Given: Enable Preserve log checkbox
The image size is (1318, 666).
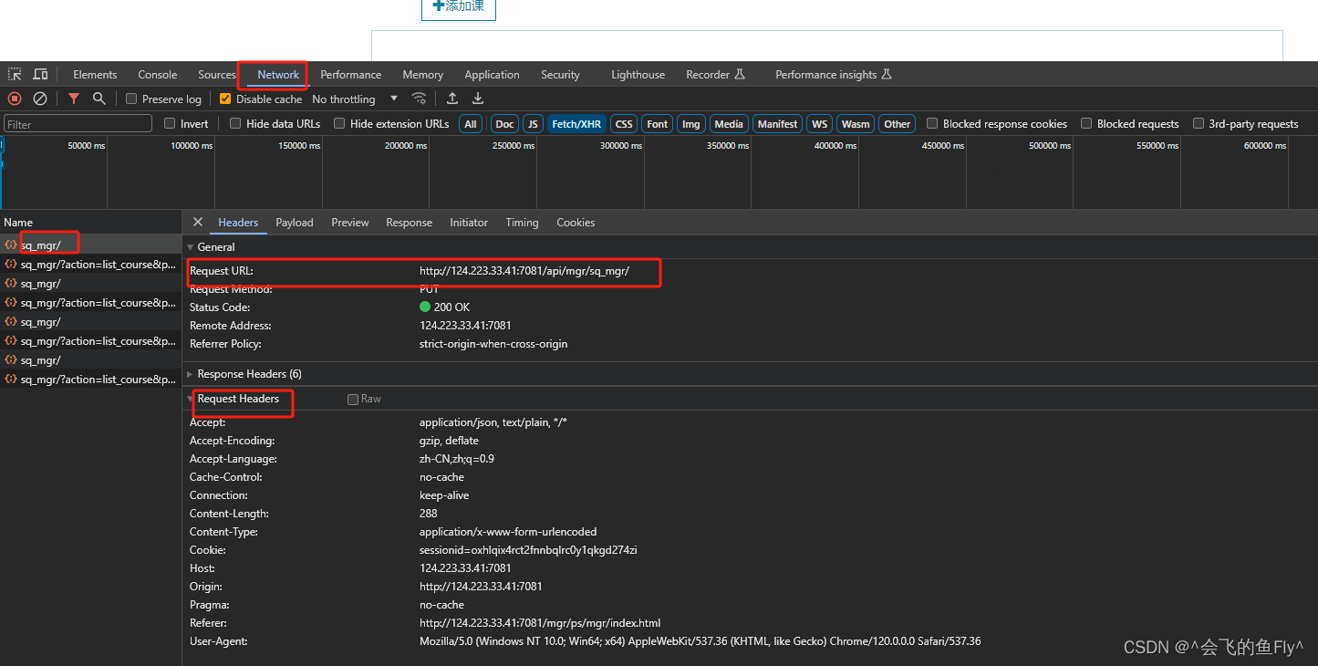Looking at the screenshot, I should click(x=131, y=99).
